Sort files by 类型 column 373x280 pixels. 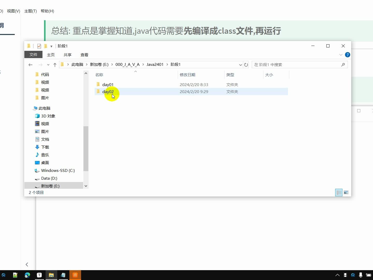(x=230, y=75)
